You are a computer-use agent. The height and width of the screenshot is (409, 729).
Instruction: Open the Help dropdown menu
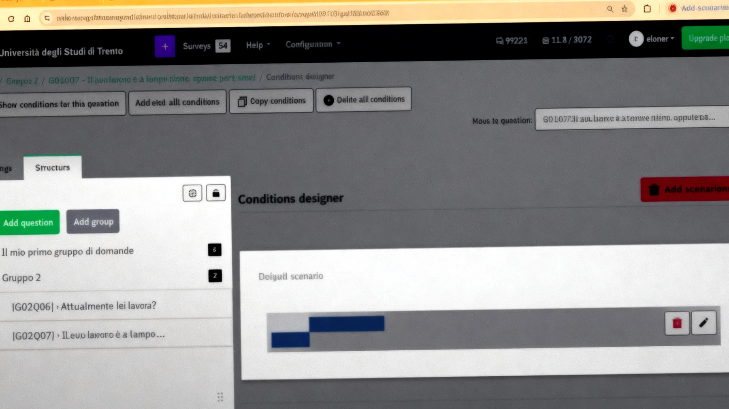[258, 45]
